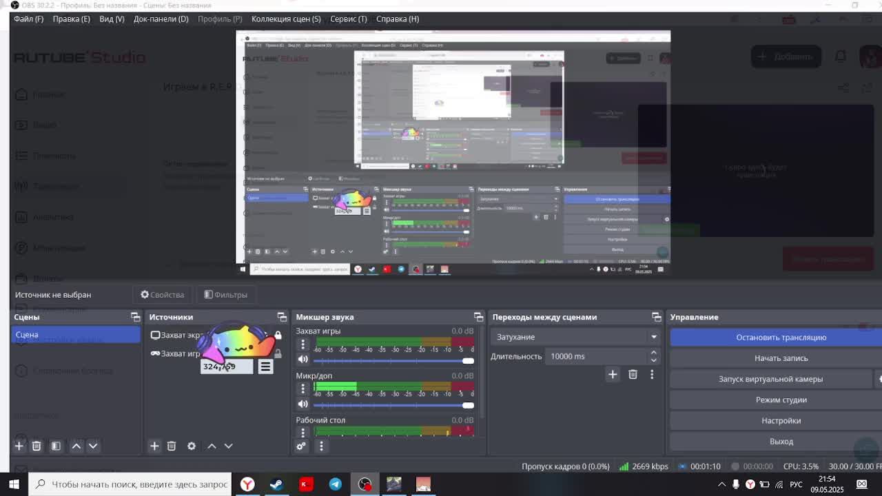
Task: Adjust the Захват игры volume slider
Action: [x=393, y=360]
